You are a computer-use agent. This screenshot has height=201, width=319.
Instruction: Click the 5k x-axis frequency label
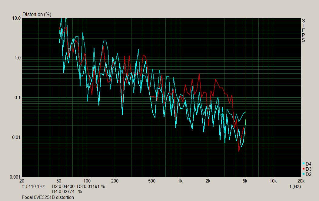click(x=245, y=181)
